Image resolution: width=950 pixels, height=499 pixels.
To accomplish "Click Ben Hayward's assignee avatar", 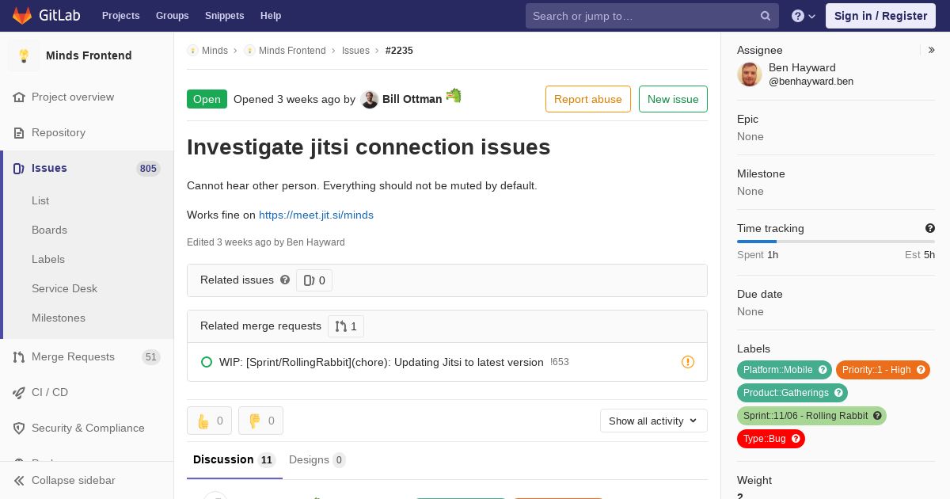I will click(750, 74).
